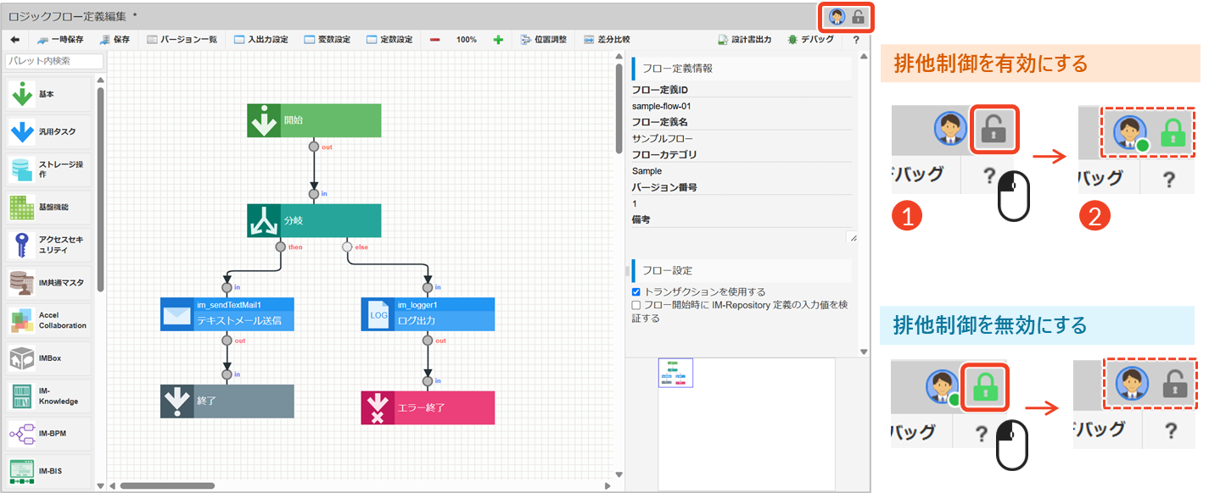Open バージョン一覧 from the toolbar
Image resolution: width=1209 pixels, height=493 pixels.
coord(182,40)
